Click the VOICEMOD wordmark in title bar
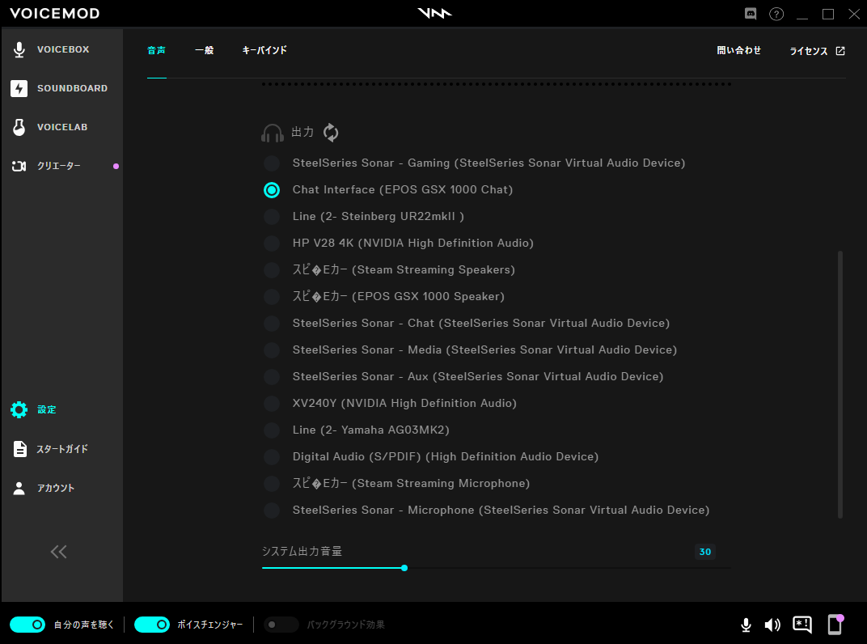This screenshot has width=867, height=644. pos(55,13)
